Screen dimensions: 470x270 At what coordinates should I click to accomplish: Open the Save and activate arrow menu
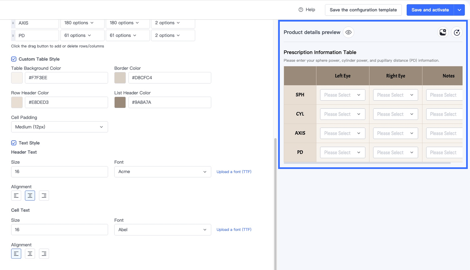tap(459, 10)
